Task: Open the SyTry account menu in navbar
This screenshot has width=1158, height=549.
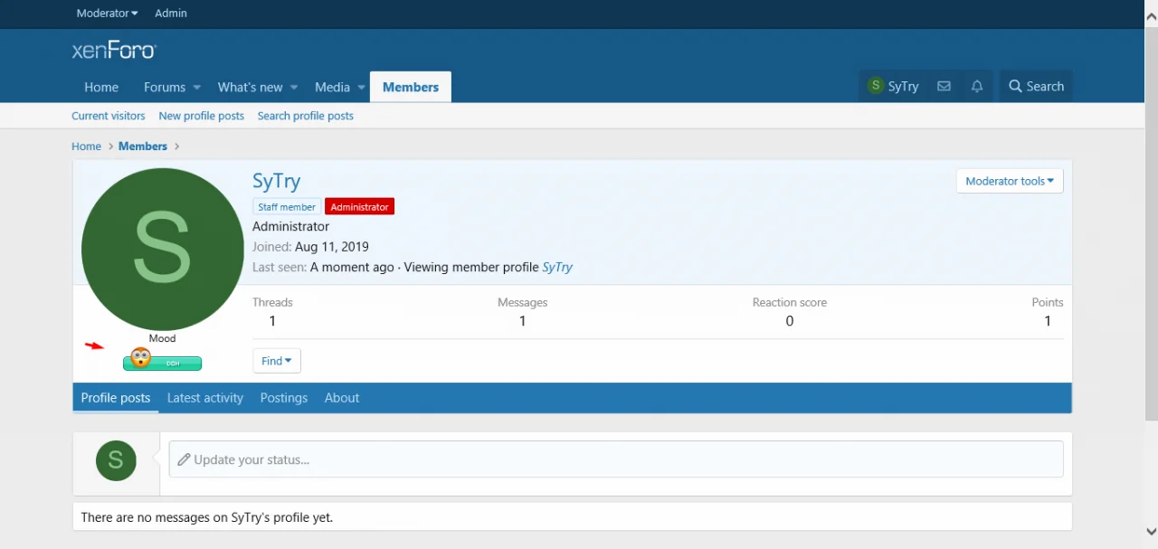Action: (892, 87)
